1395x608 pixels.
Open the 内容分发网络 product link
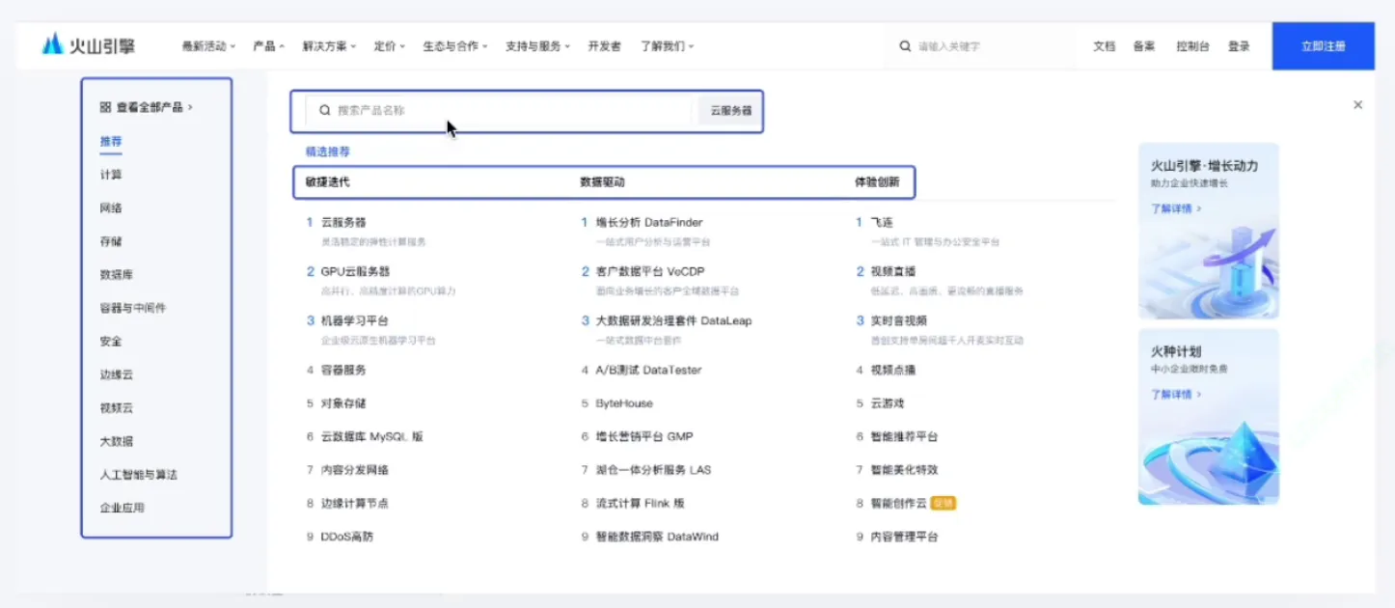pyautogui.click(x=354, y=470)
